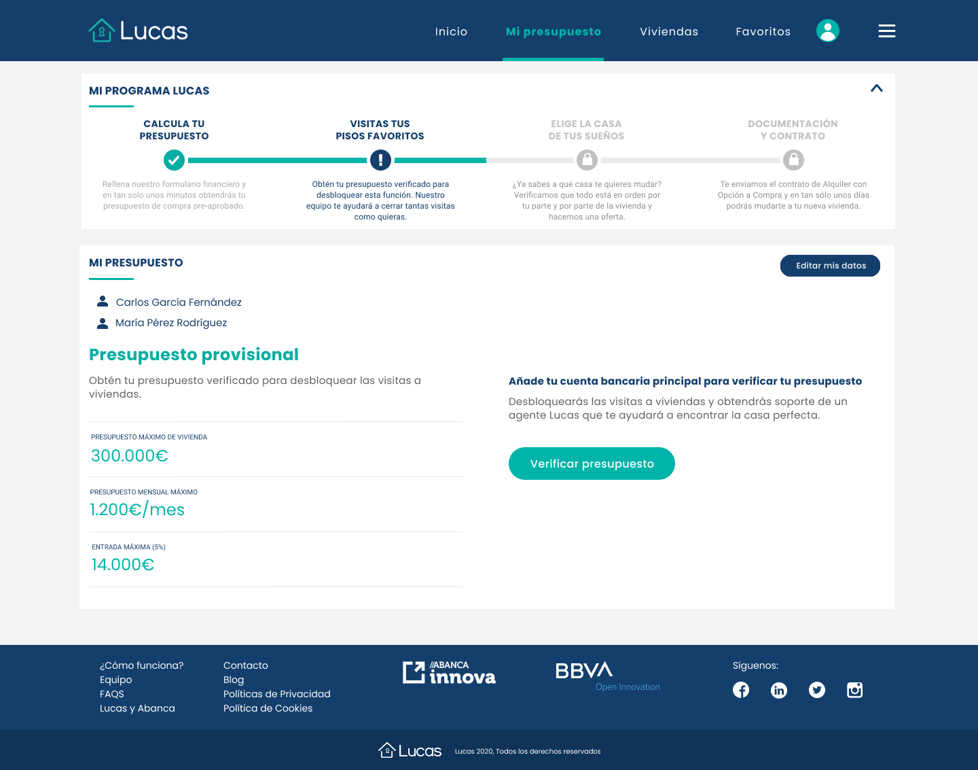Open the FAQS footer link

pyautogui.click(x=112, y=694)
